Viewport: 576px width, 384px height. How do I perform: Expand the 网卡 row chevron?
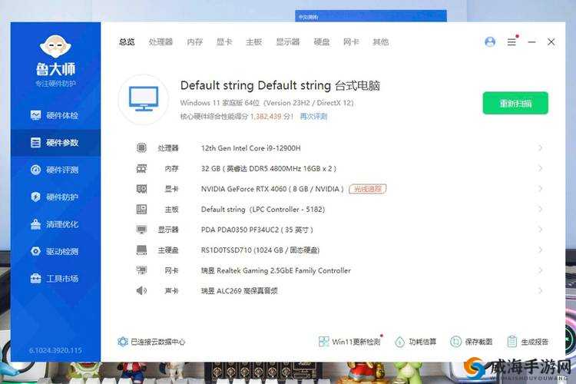coord(540,270)
